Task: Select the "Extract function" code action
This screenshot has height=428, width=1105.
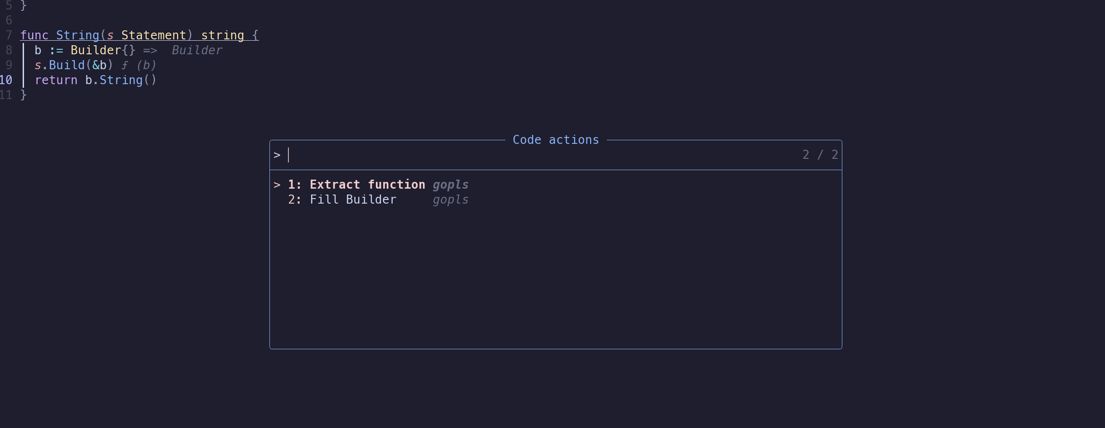Action: pyautogui.click(x=367, y=184)
